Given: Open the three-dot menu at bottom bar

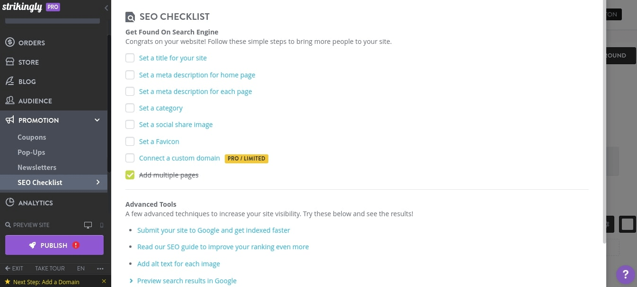Looking at the screenshot, I should 100,268.
